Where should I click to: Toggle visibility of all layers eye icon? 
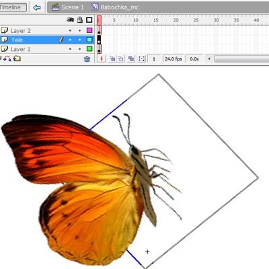pyautogui.click(x=71, y=20)
